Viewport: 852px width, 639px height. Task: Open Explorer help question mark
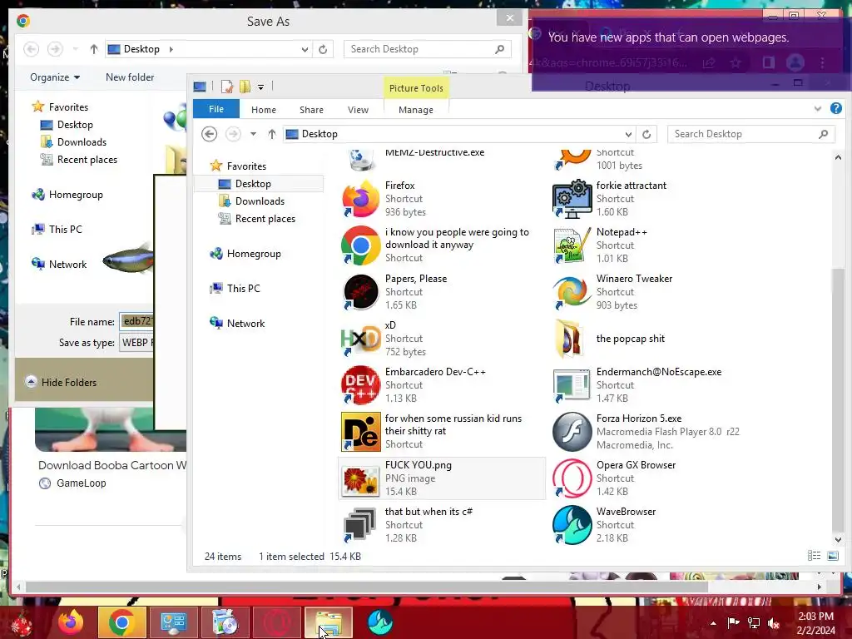pyautogui.click(x=835, y=108)
